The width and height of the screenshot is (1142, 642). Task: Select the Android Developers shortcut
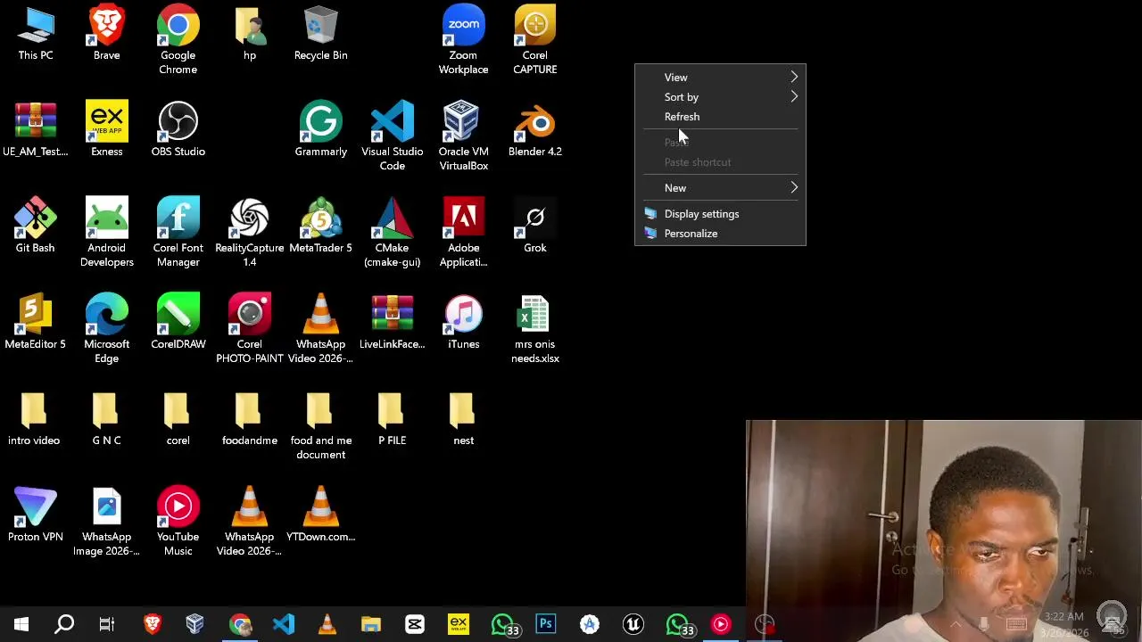tap(107, 233)
